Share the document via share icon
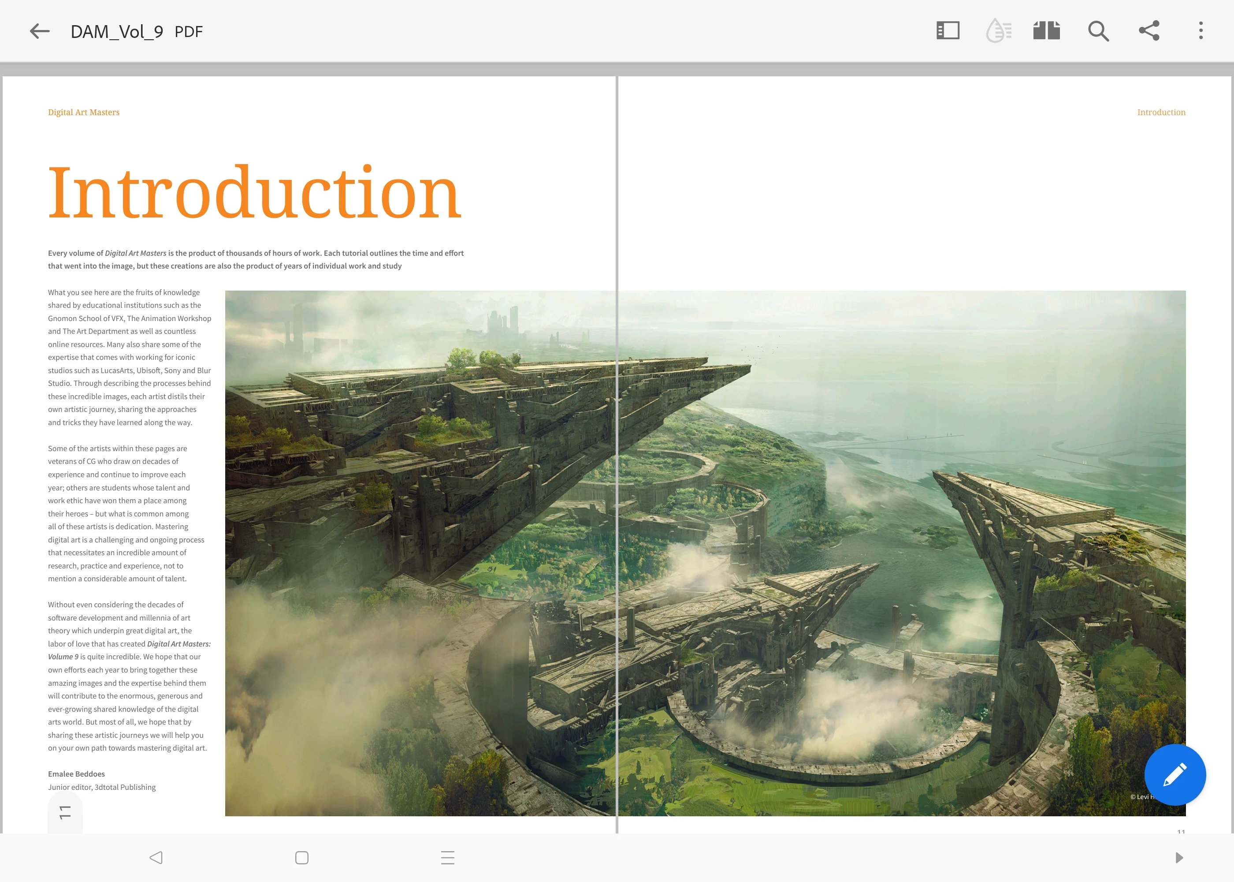The height and width of the screenshot is (882, 1234). coord(1149,30)
